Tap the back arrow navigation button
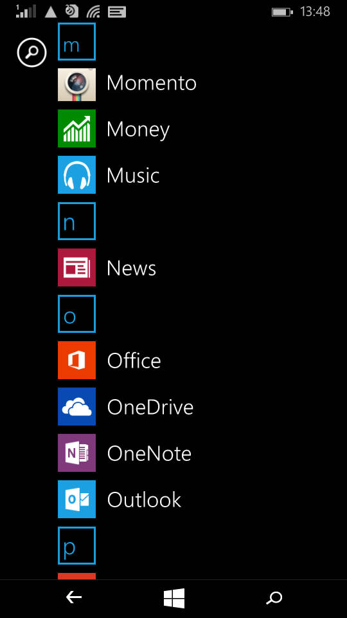Screen dimensions: 347x618 point(73,598)
